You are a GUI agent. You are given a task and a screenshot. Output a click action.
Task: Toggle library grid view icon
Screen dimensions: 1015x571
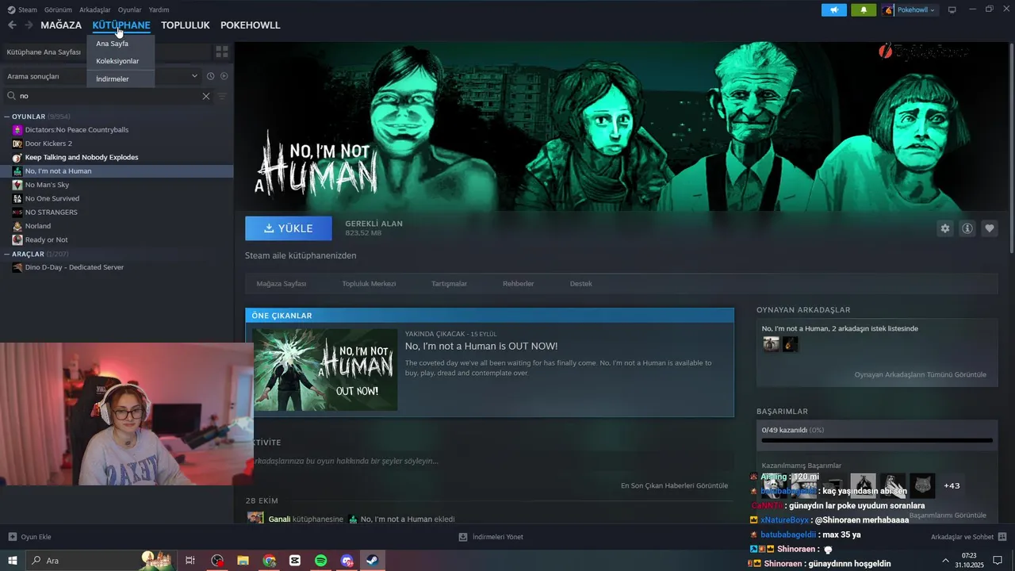pyautogui.click(x=222, y=52)
